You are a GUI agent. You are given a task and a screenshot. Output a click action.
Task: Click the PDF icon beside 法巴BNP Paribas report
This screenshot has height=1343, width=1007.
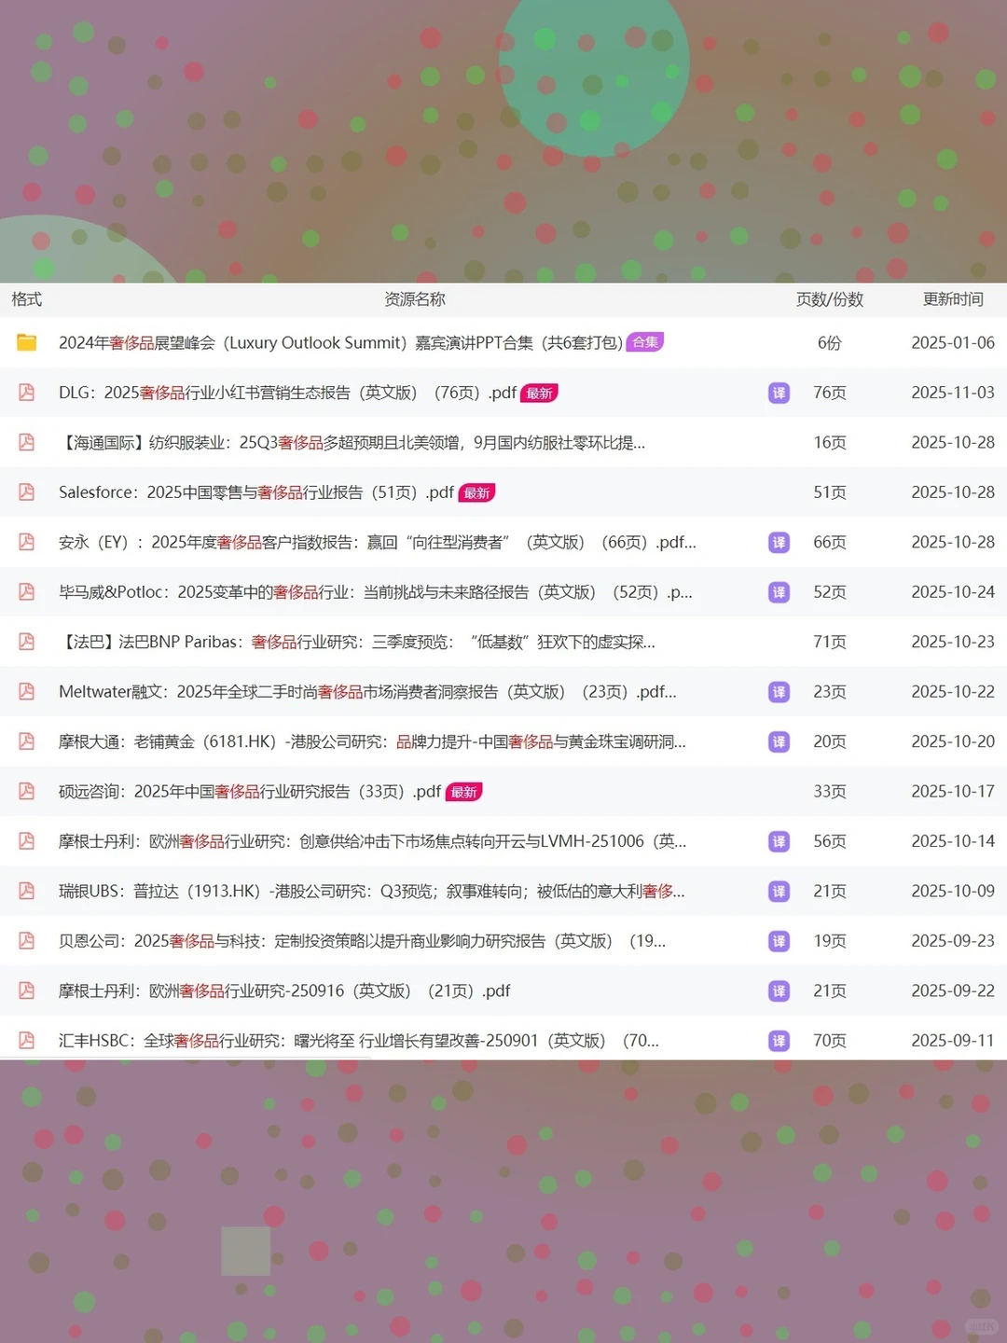(x=27, y=642)
